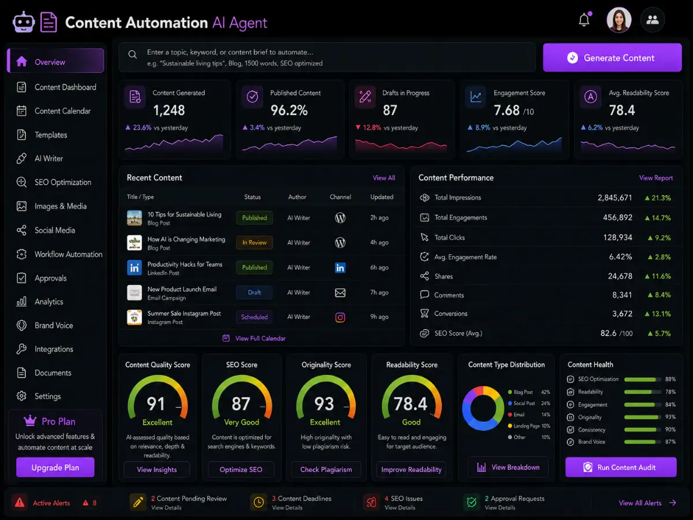Click the Originality health progress bar
This screenshot has width=693, height=520.
[x=643, y=417]
